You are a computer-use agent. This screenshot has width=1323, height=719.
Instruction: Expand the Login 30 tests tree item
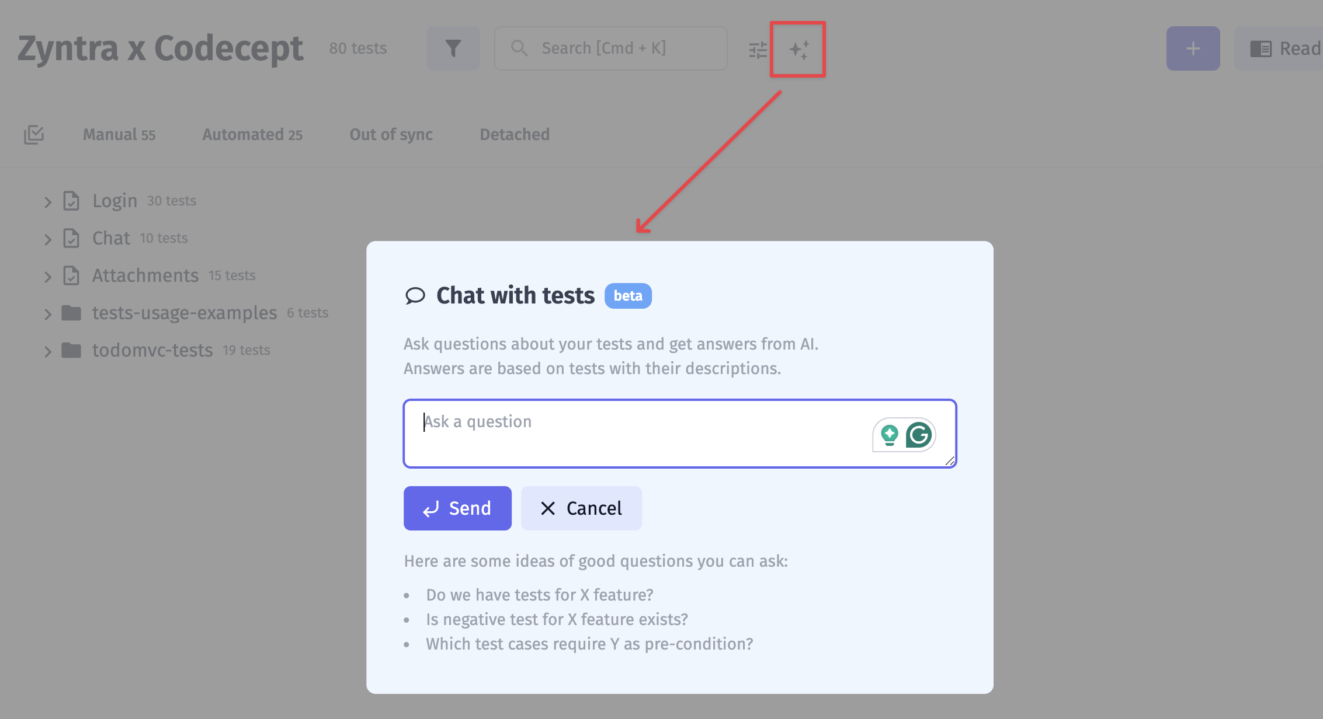[48, 200]
